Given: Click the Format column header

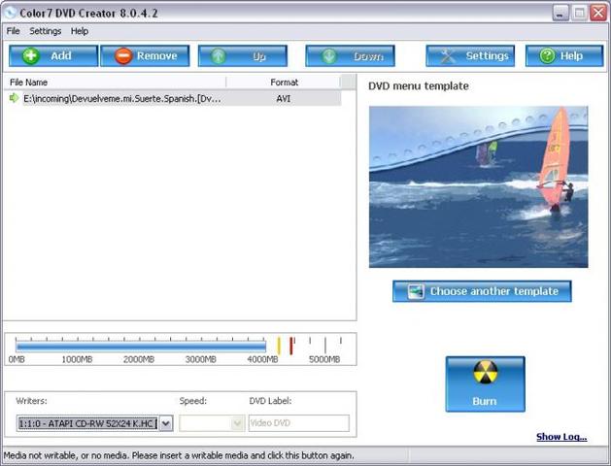Looking at the screenshot, I should tap(284, 83).
